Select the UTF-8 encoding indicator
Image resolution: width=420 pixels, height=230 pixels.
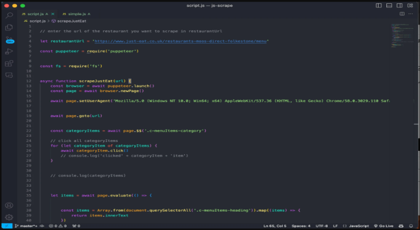click(321, 226)
